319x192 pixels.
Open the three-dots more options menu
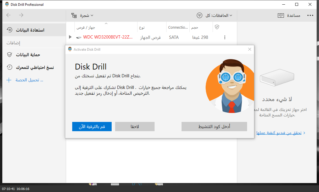point(310,15)
